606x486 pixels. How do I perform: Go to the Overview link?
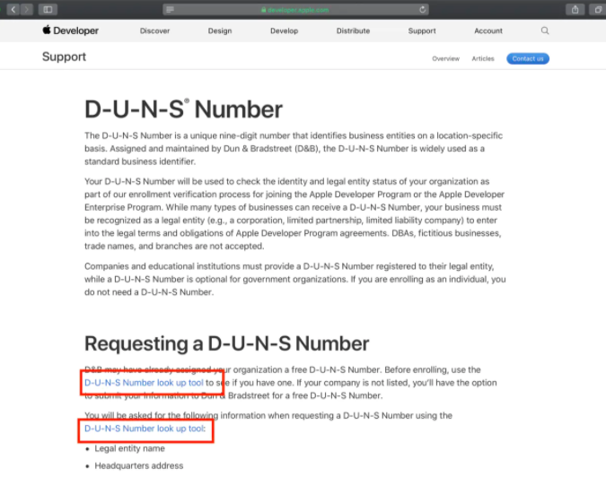tap(445, 58)
